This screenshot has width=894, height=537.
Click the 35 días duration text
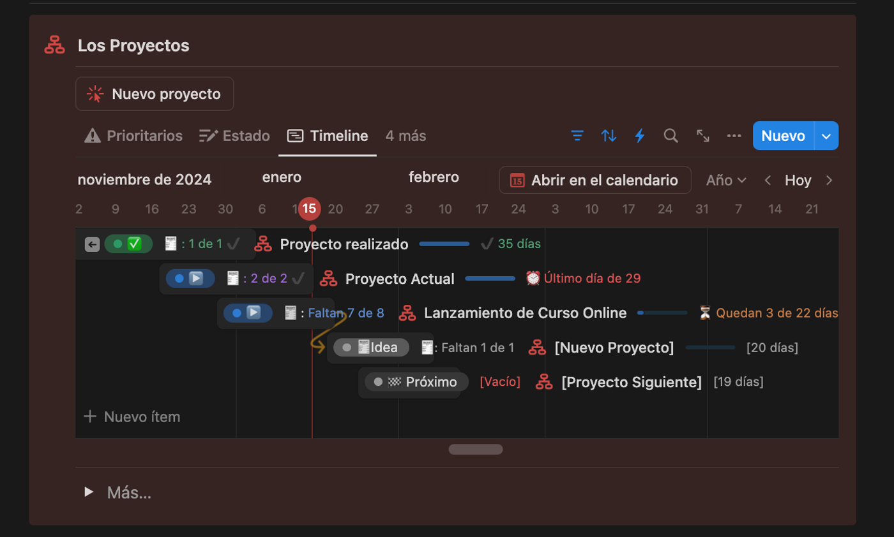(x=519, y=244)
